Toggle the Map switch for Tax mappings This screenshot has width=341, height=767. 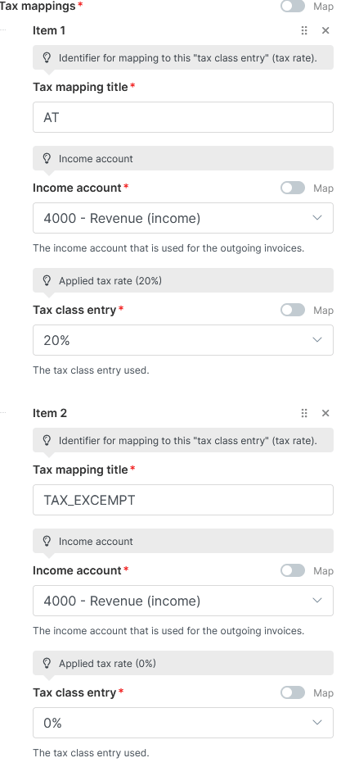[293, 6]
